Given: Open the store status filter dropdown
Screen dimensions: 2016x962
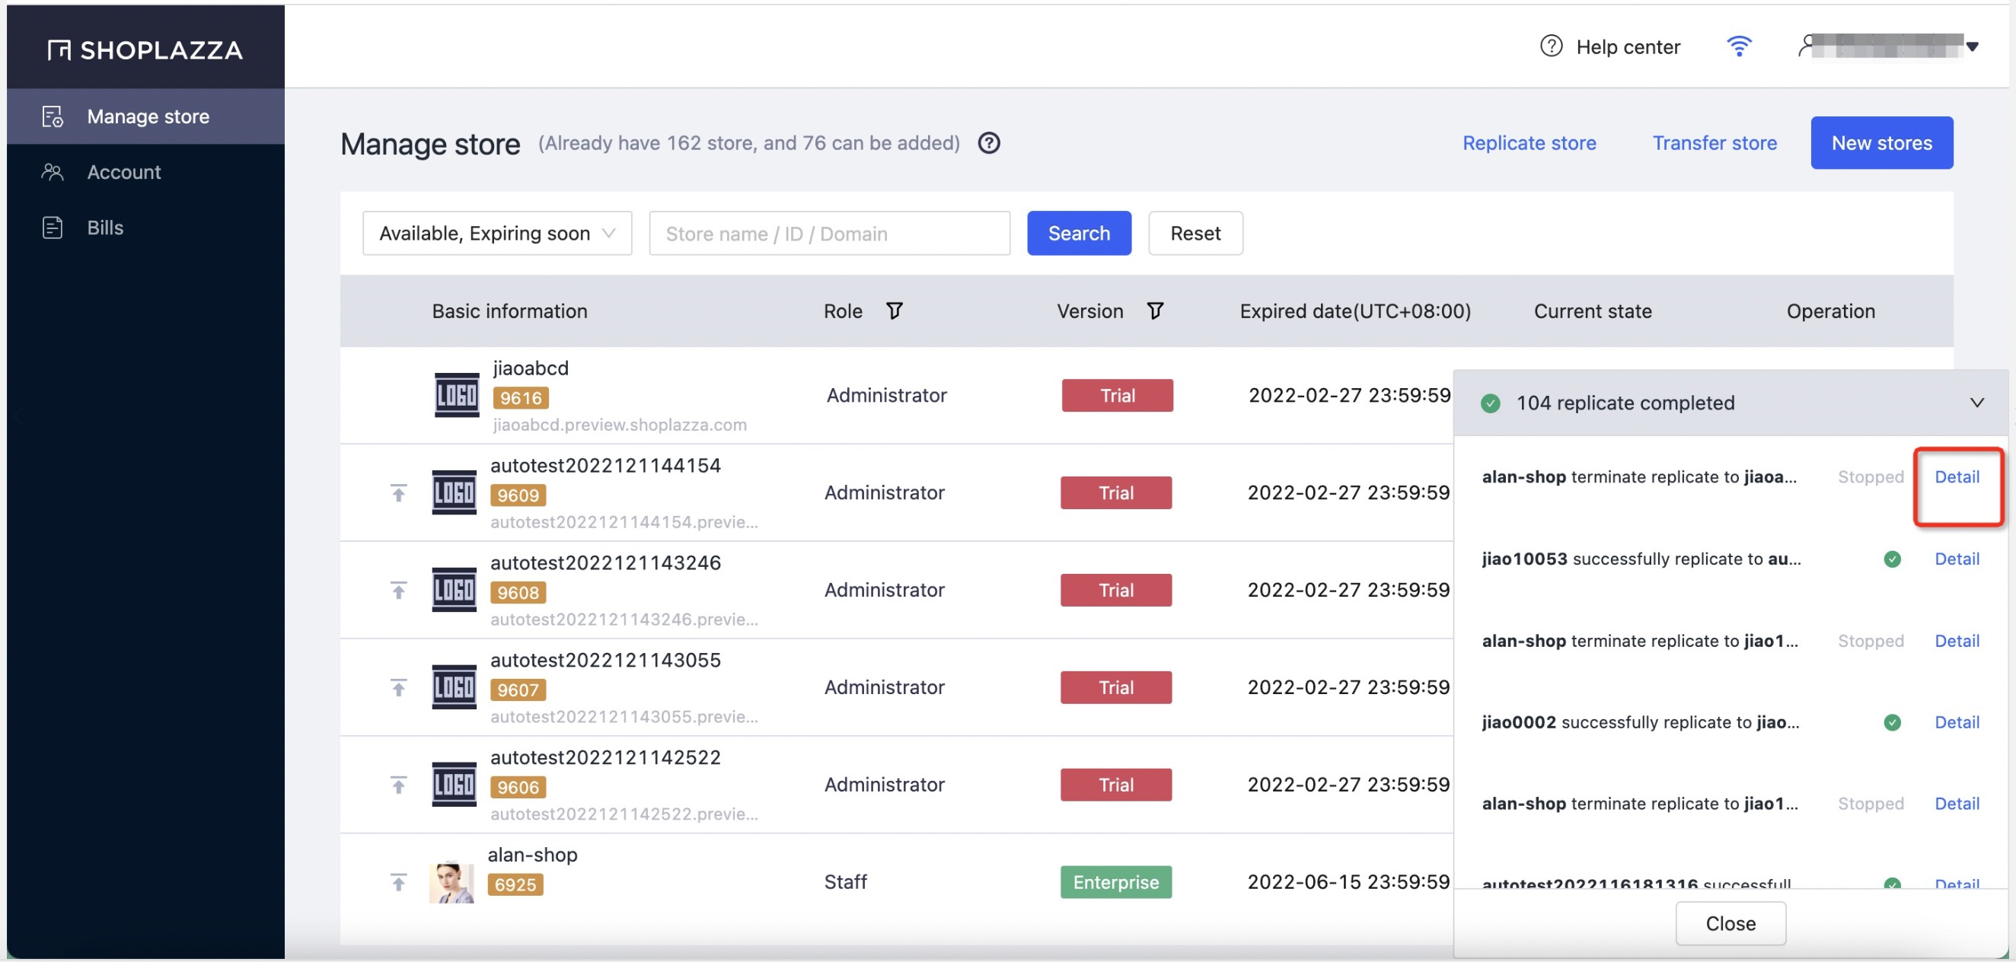Looking at the screenshot, I should (x=497, y=233).
